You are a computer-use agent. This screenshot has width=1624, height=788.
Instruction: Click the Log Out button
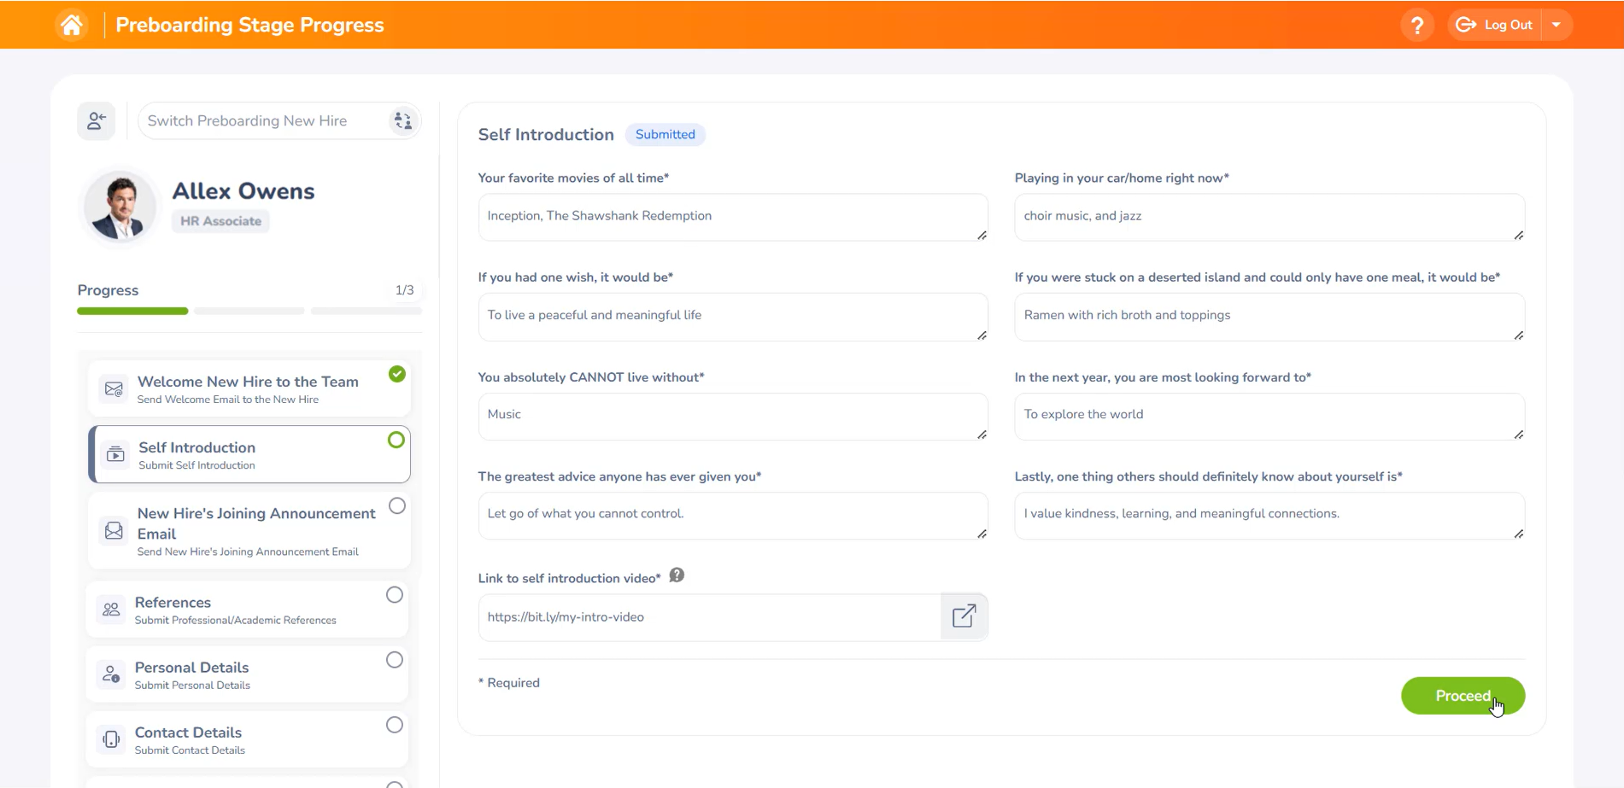pyautogui.click(x=1495, y=25)
